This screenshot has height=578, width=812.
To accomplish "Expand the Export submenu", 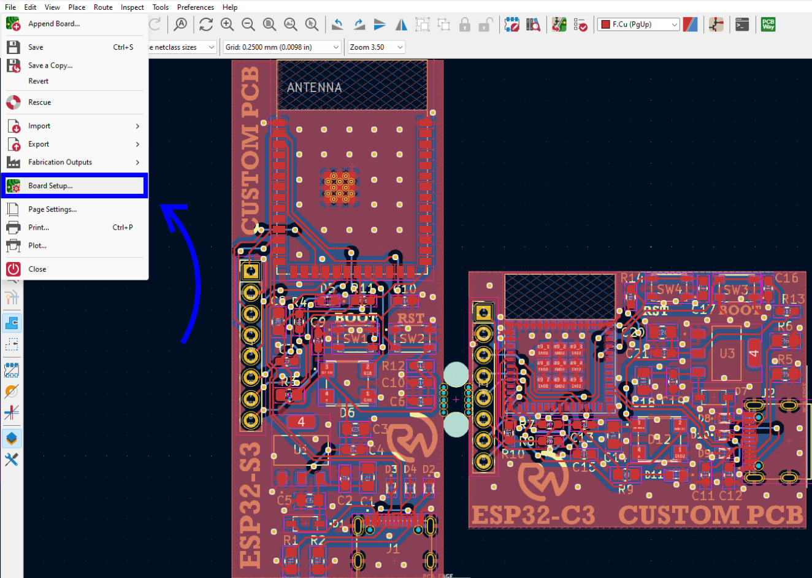I will [x=75, y=144].
